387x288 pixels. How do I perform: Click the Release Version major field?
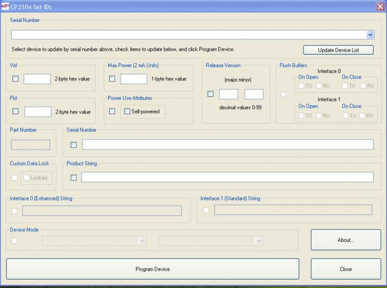tap(229, 94)
